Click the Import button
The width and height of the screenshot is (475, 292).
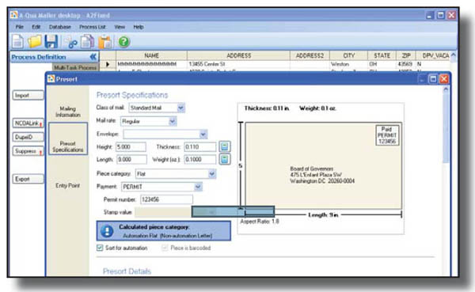28,95
